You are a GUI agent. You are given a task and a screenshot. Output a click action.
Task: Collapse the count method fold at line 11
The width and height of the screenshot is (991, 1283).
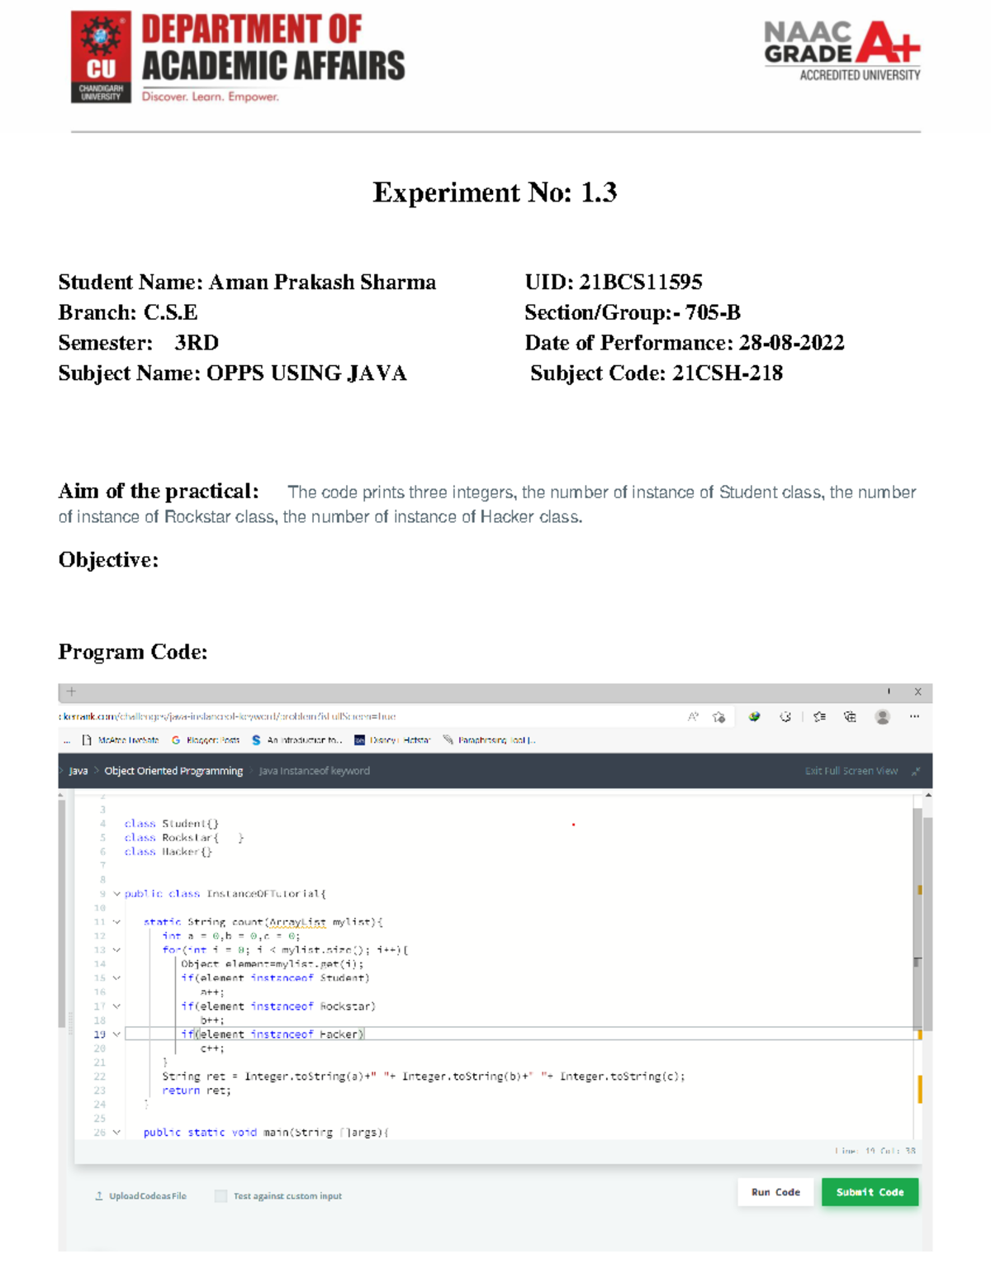tap(116, 922)
